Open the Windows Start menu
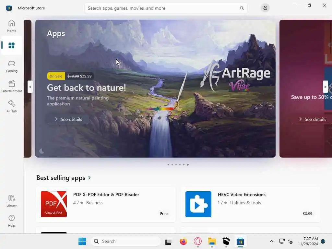Image resolution: width=332 pixels, height=249 pixels. (x=82, y=241)
